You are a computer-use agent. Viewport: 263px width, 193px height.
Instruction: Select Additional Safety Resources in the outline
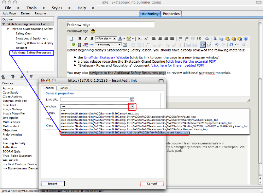[31, 52]
